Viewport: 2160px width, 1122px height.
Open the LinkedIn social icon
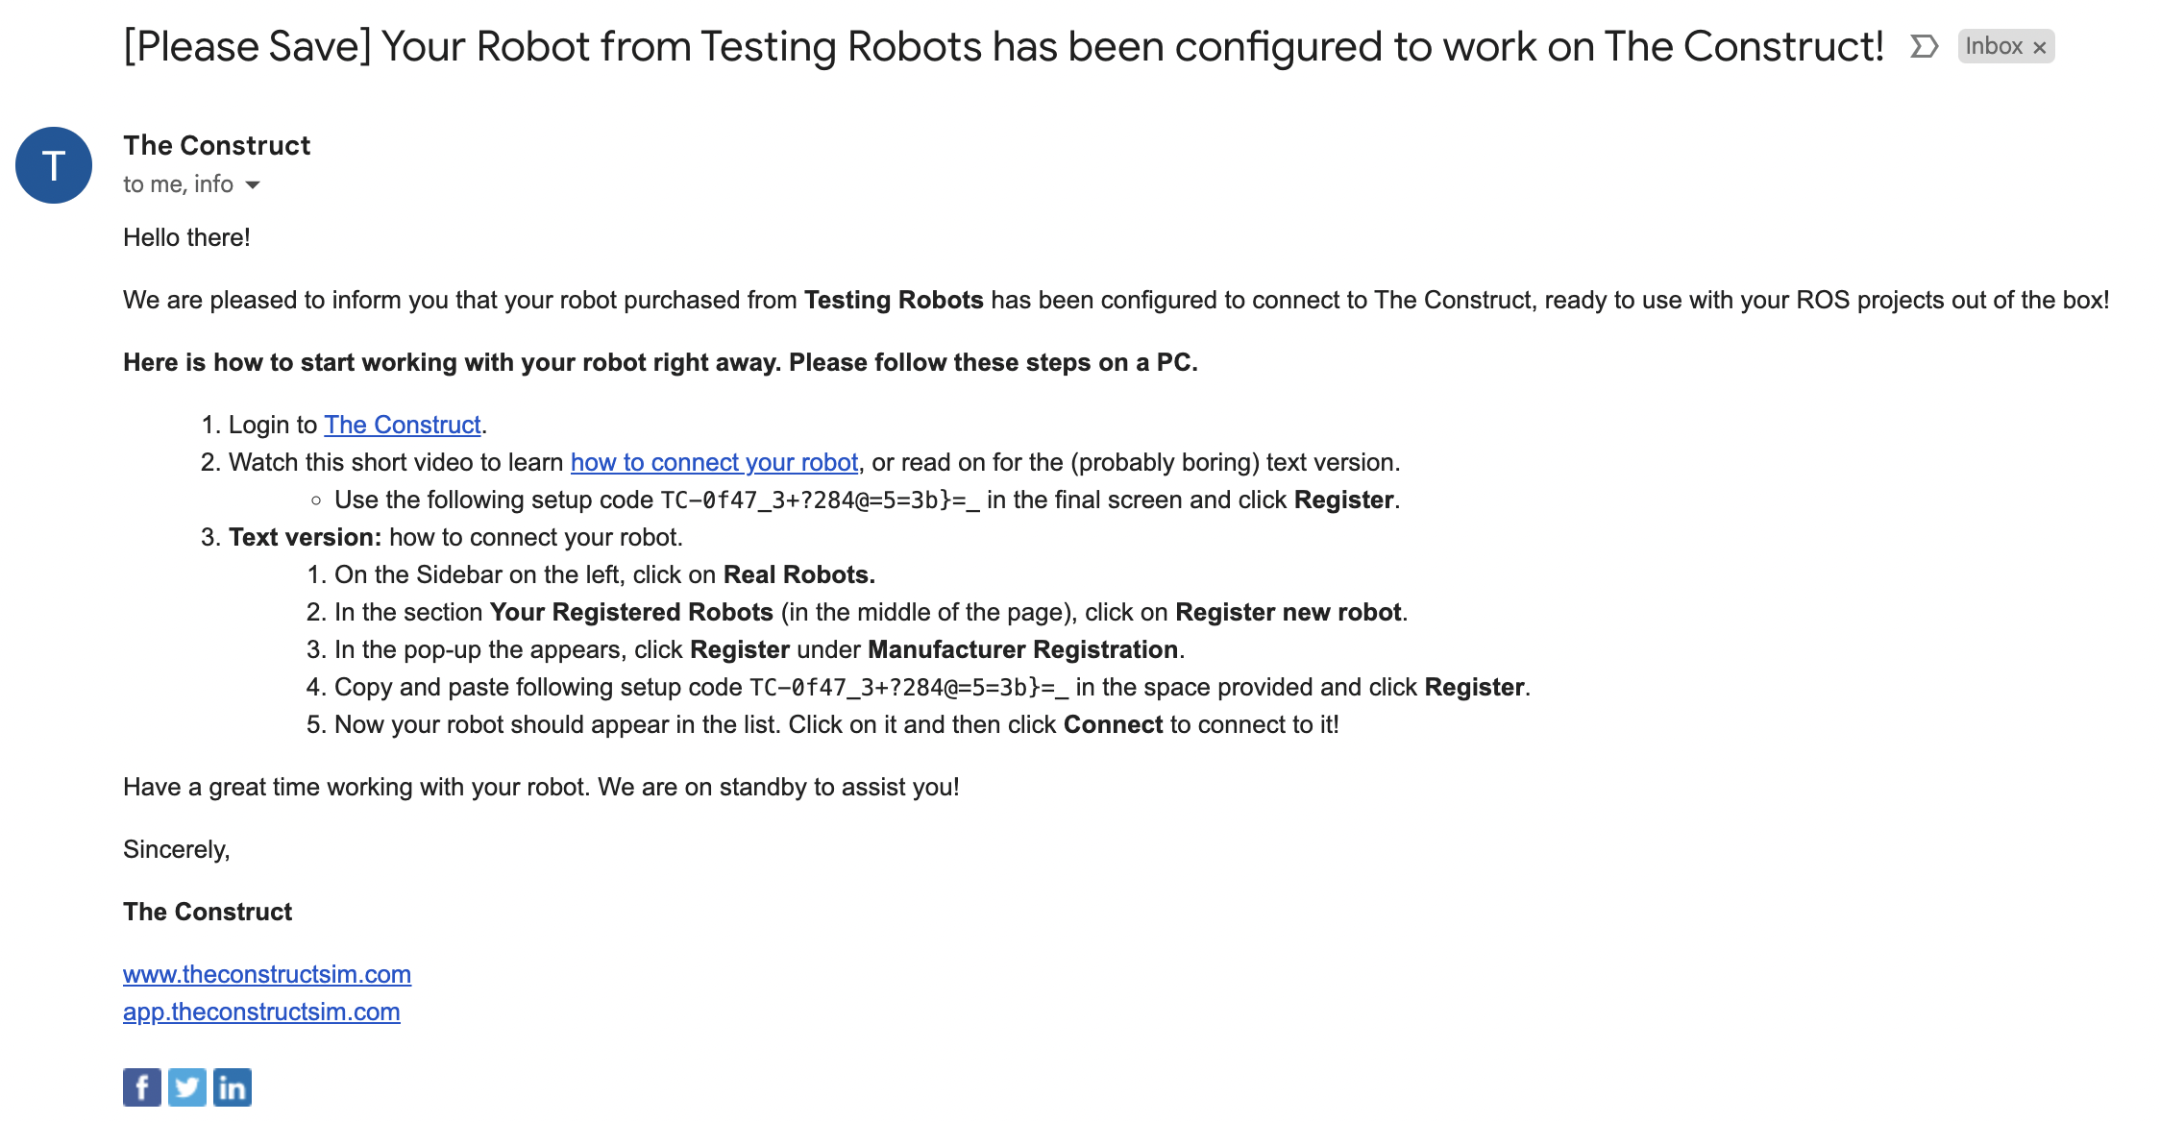[233, 1087]
